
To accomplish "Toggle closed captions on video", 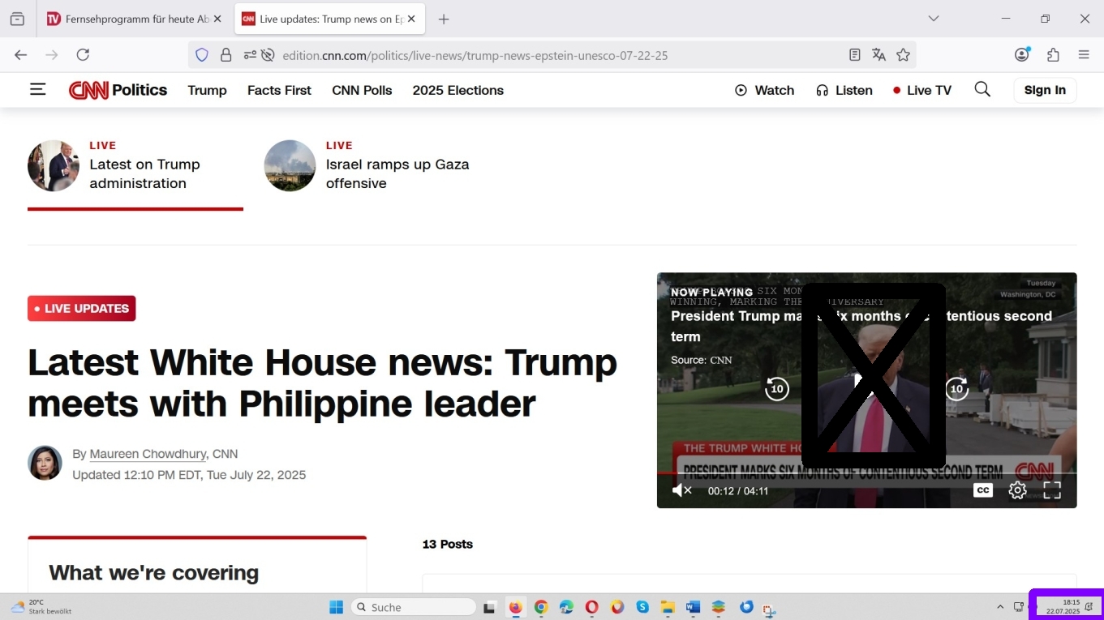I will [x=982, y=490].
